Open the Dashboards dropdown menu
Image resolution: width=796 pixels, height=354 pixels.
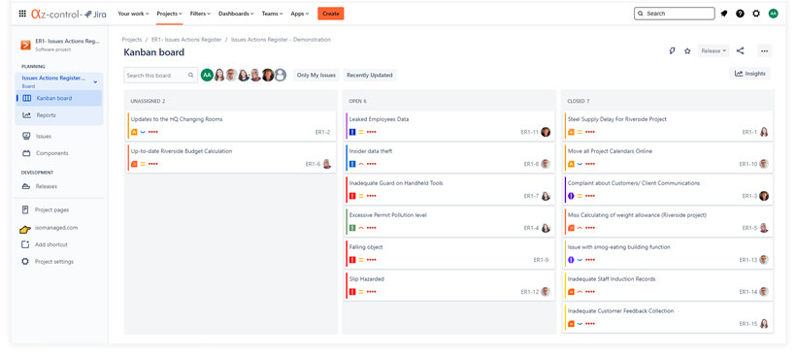click(236, 14)
